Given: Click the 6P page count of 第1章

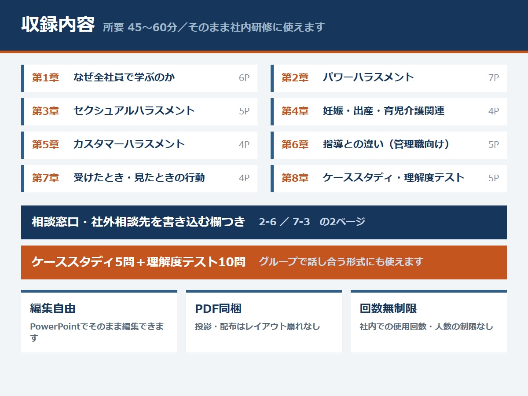Looking at the screenshot, I should pyautogui.click(x=244, y=78).
